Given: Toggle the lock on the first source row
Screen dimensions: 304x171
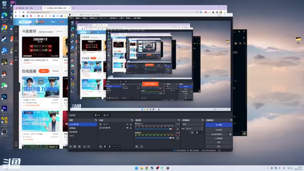Looking at the screenshot, I should [x=131, y=124].
